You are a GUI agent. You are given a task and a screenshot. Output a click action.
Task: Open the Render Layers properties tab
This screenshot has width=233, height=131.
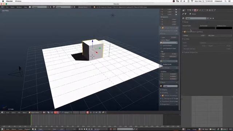pos(190,10)
